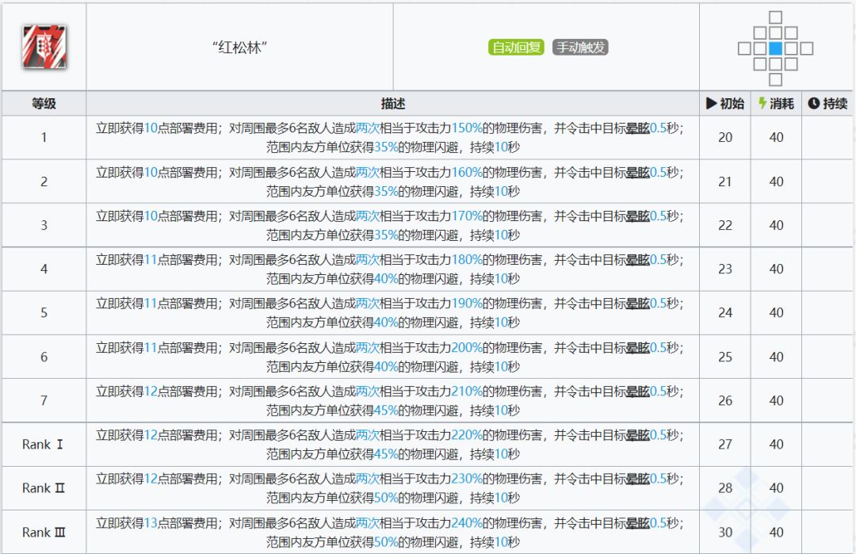Screen dimensions: 856x554
Task: Click the bottommost tile of the range grid
Action: 775,79
